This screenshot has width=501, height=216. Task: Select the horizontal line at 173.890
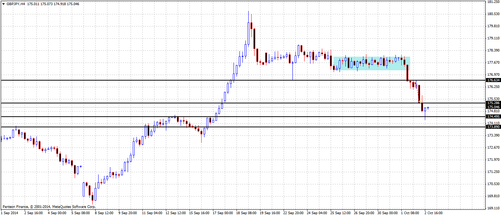[243, 127]
